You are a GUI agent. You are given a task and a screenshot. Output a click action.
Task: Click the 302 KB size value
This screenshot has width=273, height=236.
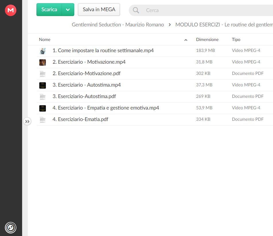click(x=203, y=73)
